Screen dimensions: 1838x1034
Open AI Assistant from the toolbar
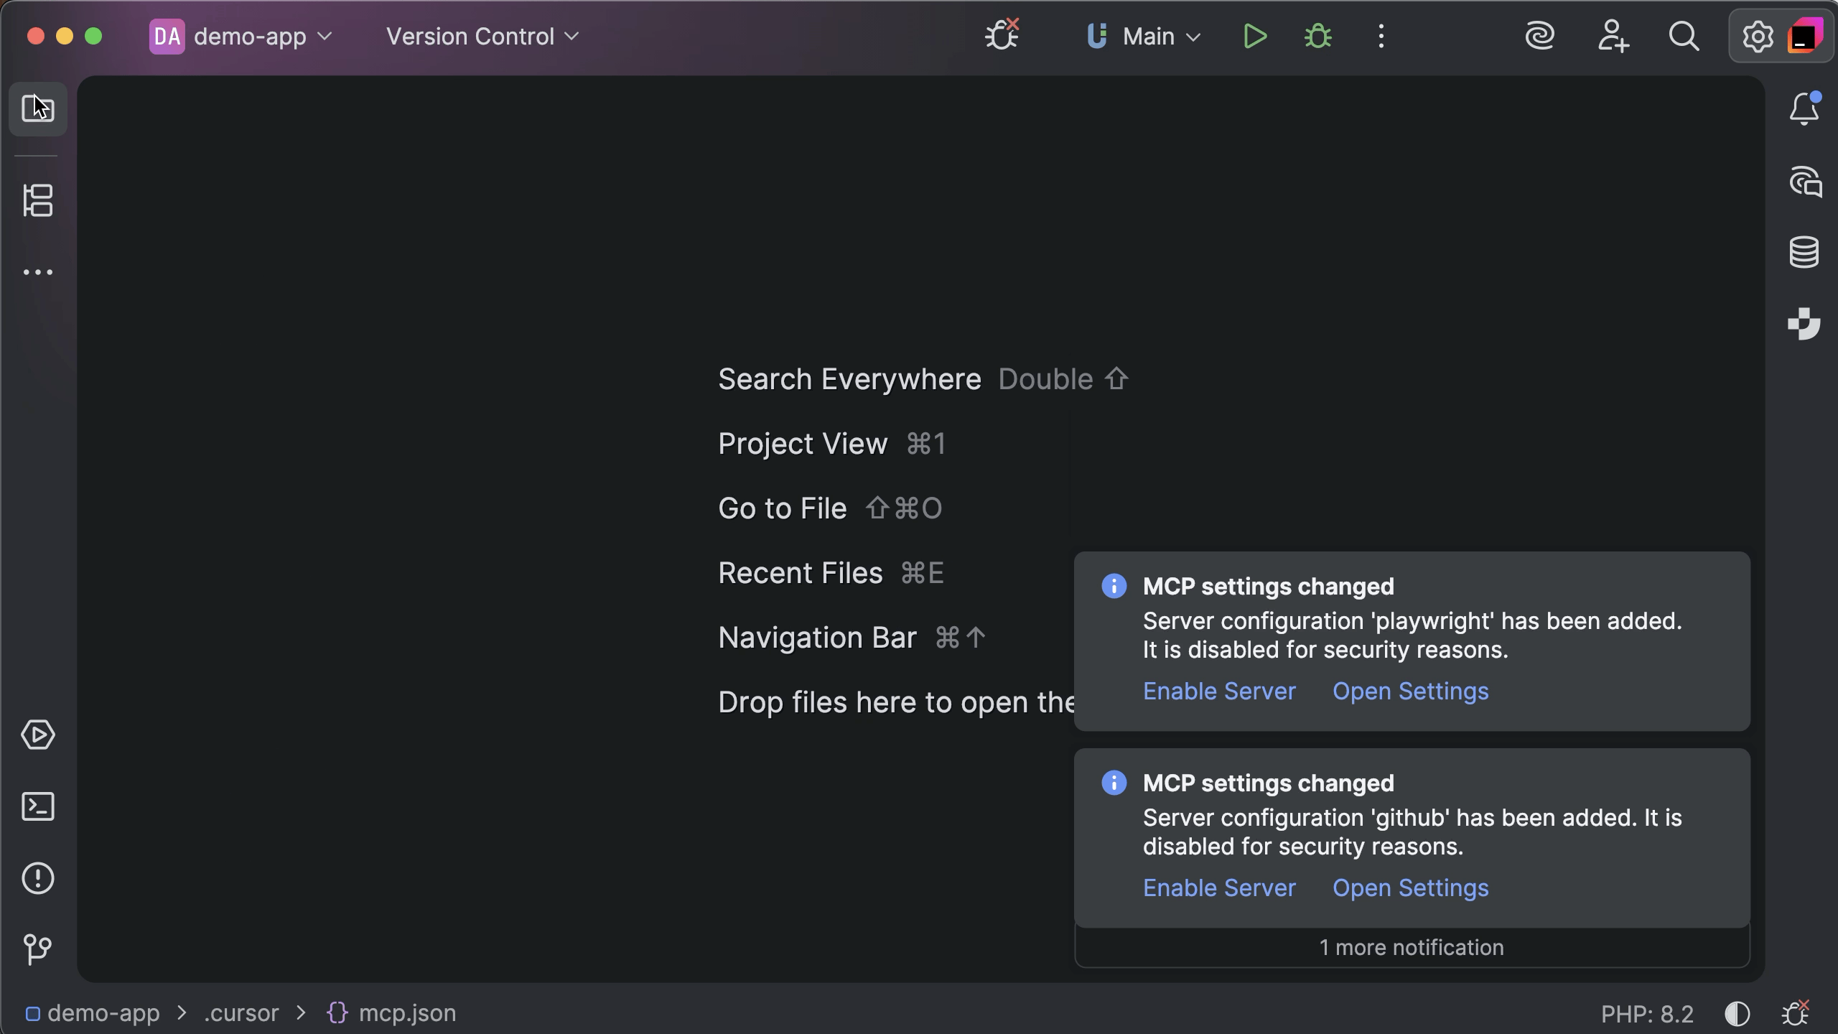pos(1540,35)
